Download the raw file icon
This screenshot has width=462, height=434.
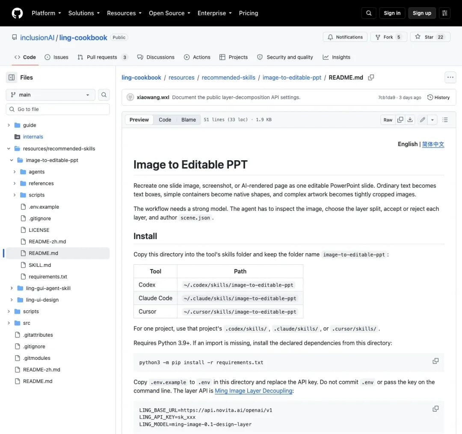pyautogui.click(x=410, y=120)
